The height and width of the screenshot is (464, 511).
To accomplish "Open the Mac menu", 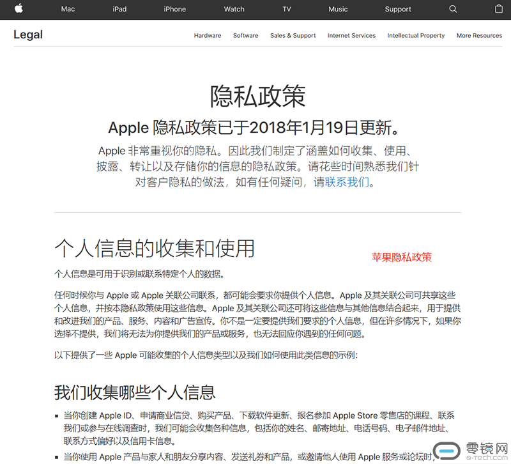I will tap(68, 9).
